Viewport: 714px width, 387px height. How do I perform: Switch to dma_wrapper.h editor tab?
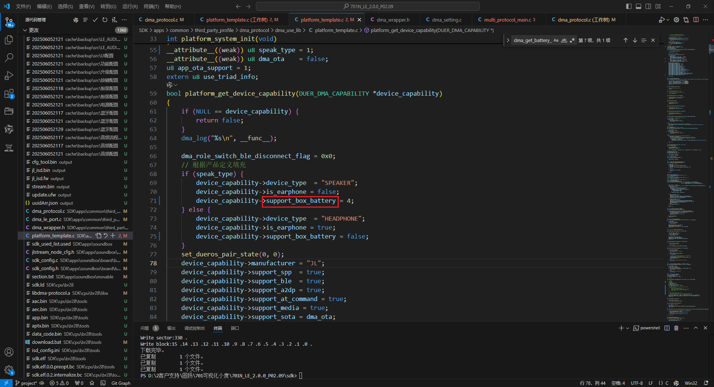pyautogui.click(x=393, y=20)
